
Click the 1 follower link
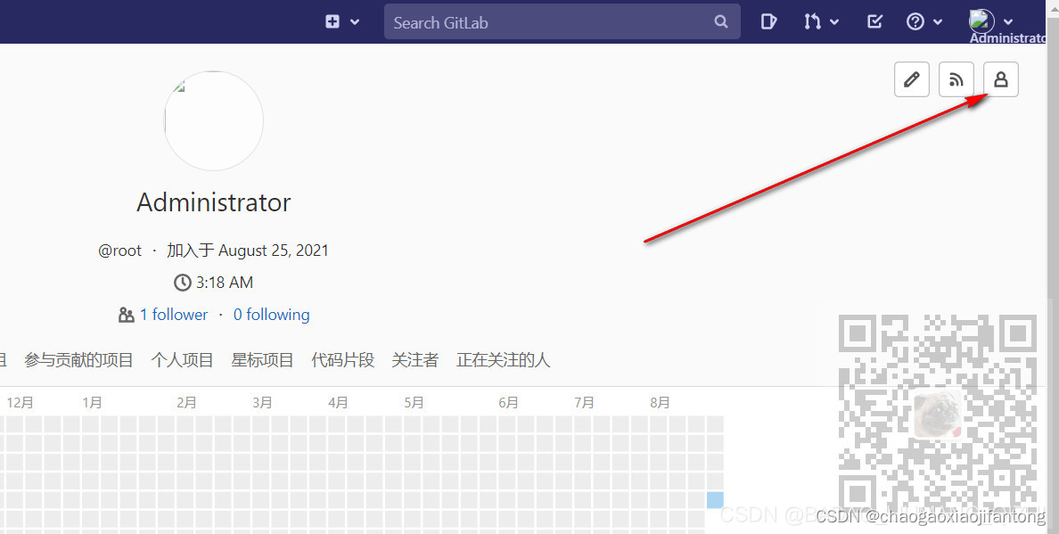coord(173,314)
